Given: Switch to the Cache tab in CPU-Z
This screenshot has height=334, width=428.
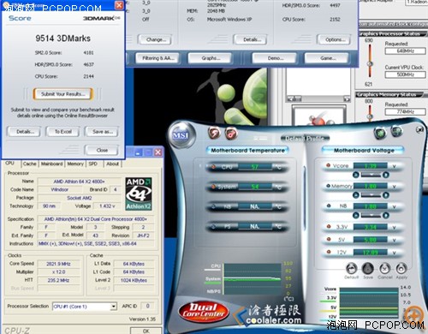Looking at the screenshot, I should click(x=30, y=164).
